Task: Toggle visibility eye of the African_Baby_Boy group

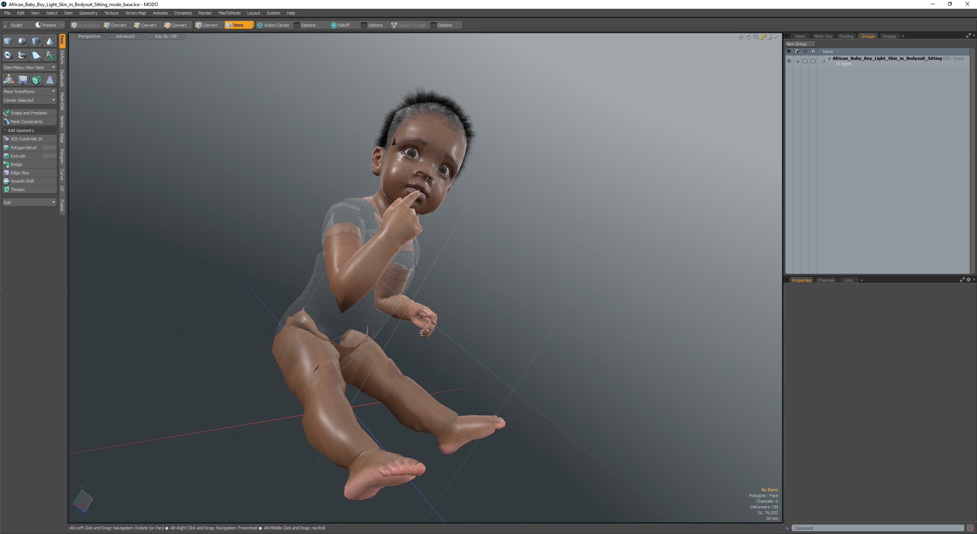Action: (x=789, y=61)
